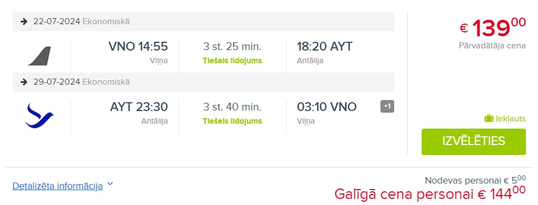538x205 pixels.
Task: Click the +1 next-day arrival badge
Action: point(387,107)
